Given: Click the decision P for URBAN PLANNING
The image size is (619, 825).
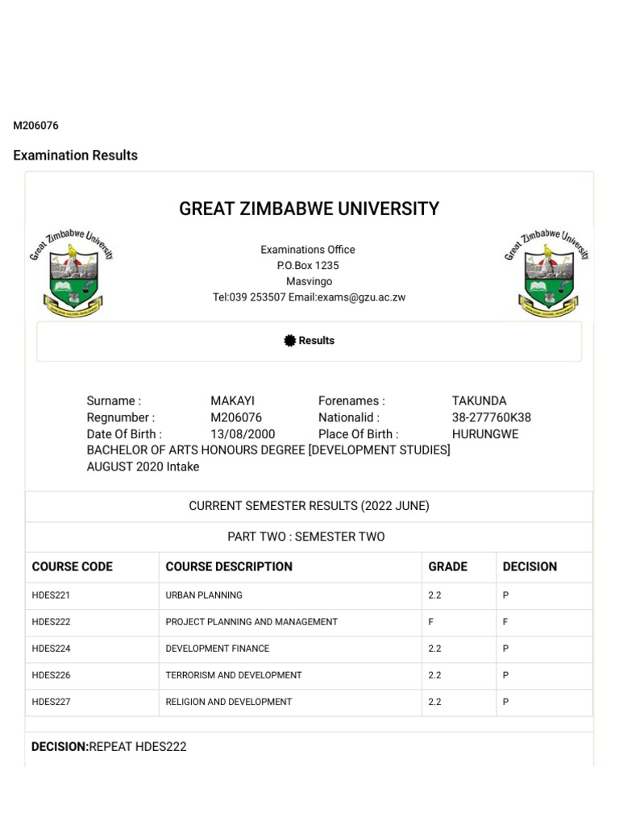Looking at the screenshot, I should point(505,595).
